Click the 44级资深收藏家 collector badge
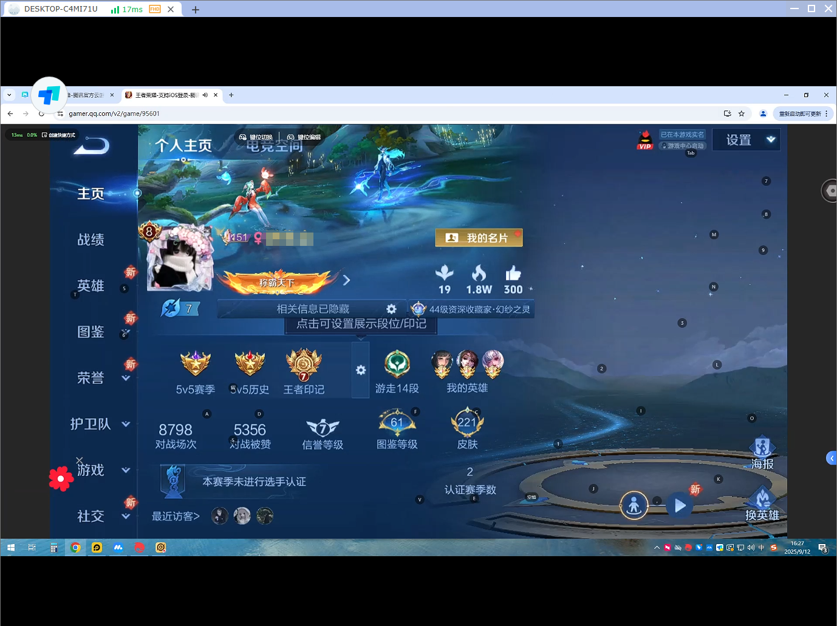The image size is (837, 626). point(471,309)
